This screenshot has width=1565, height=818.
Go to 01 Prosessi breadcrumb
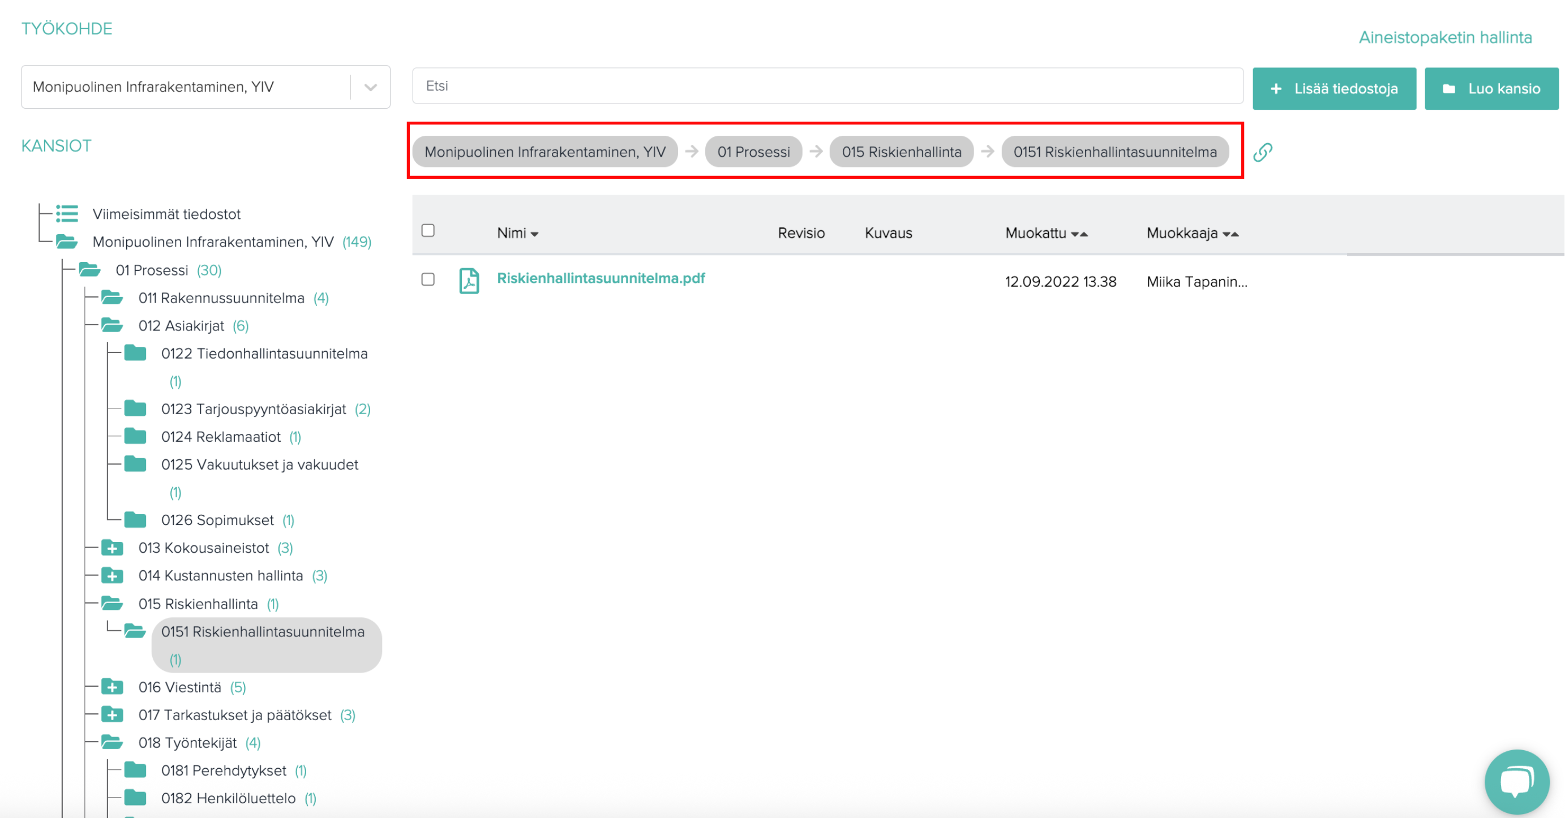[x=753, y=152]
